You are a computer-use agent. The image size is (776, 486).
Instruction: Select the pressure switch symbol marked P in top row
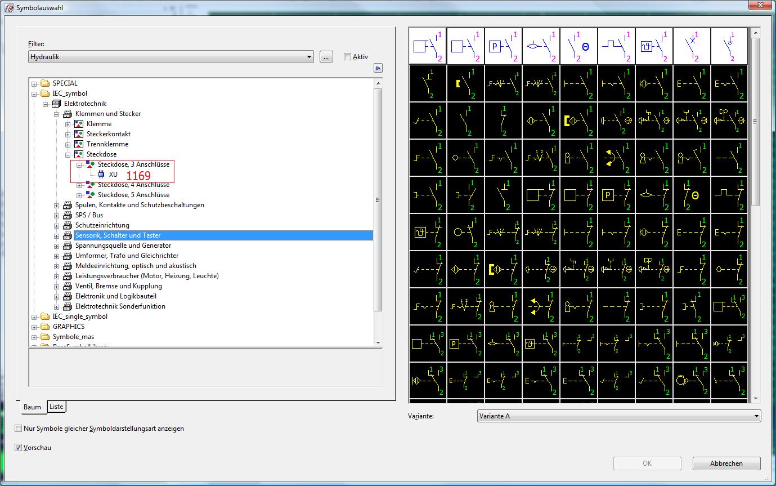(x=503, y=46)
